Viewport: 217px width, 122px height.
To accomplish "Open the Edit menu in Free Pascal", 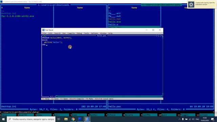I will click(x=50, y=33).
